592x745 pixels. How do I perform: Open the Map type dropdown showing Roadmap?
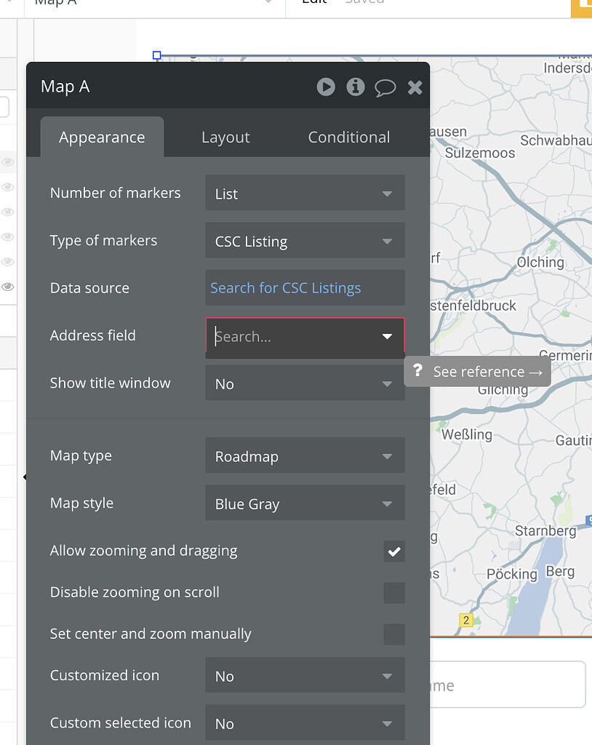pos(305,455)
